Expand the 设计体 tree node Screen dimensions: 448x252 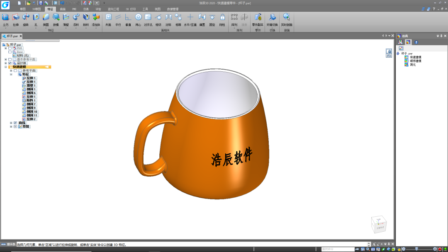click(x=5, y=63)
